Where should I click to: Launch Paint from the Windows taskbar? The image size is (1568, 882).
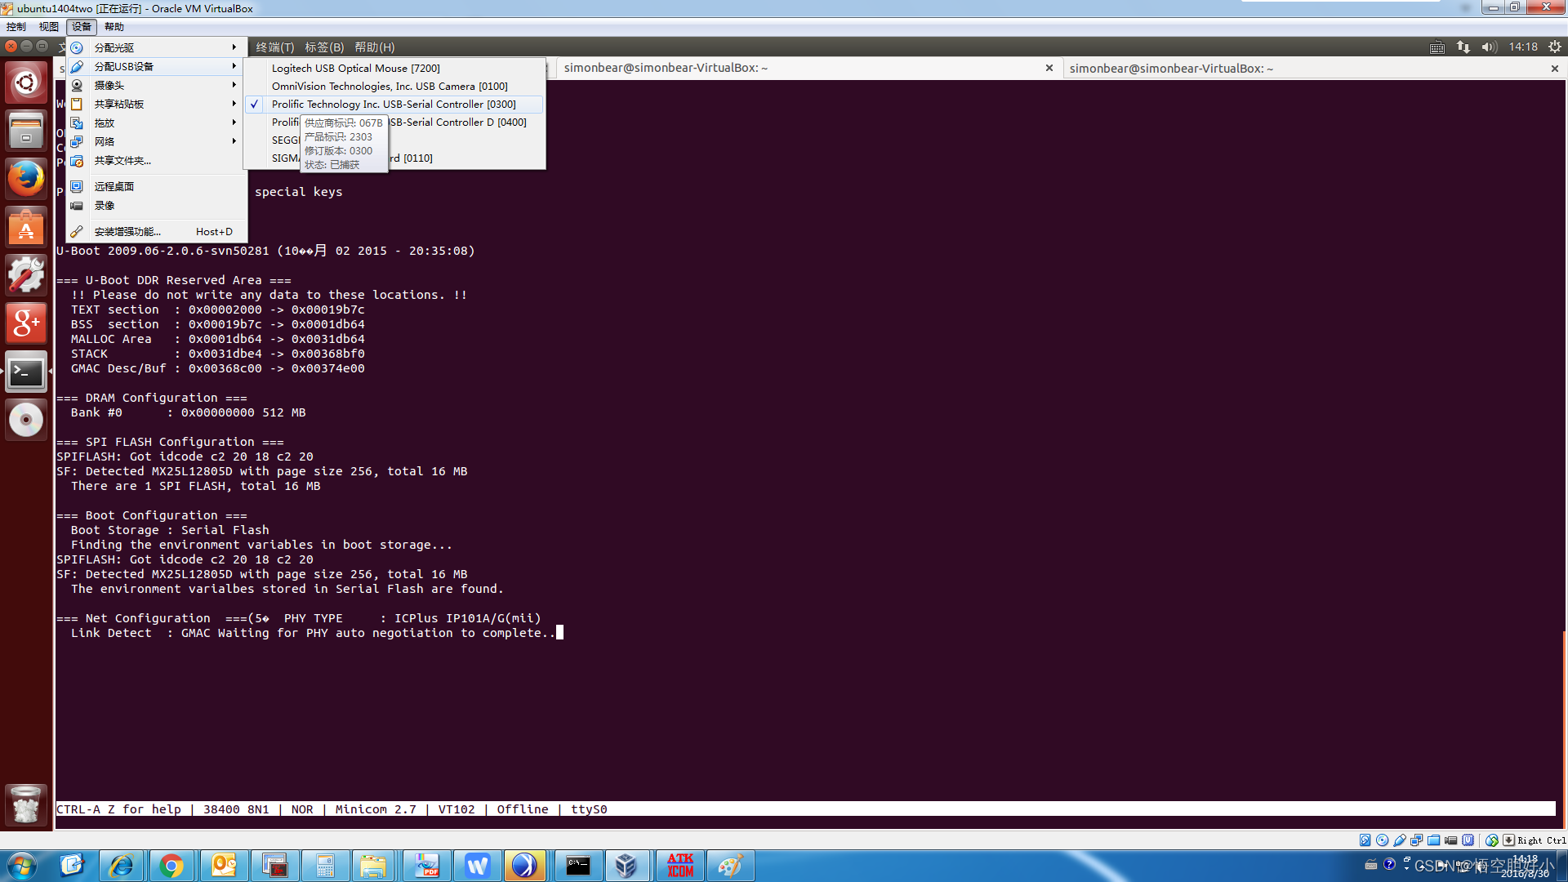pyautogui.click(x=730, y=865)
